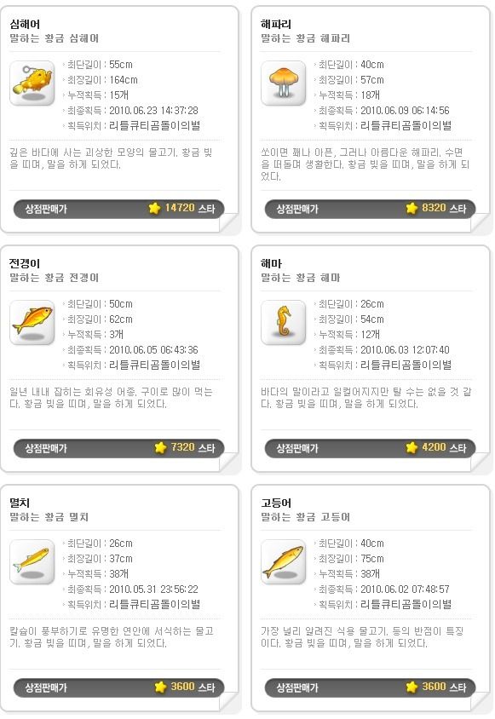Click 상점판매가 bar in 해파리 card
495x719 pixels.
pos(371,209)
